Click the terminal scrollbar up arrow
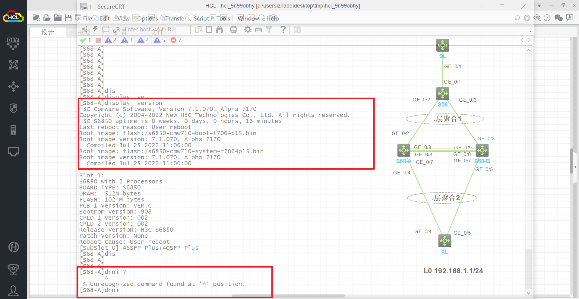This screenshot has height=299, width=579. (528, 50)
